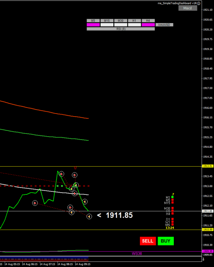Click the red SELL button

coord(148,241)
